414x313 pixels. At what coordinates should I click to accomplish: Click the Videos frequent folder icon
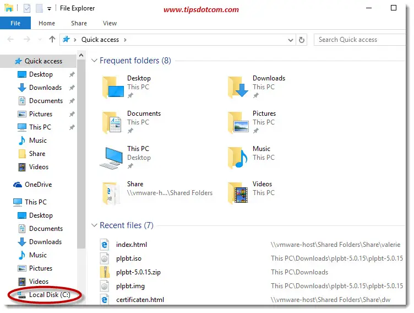point(238,193)
